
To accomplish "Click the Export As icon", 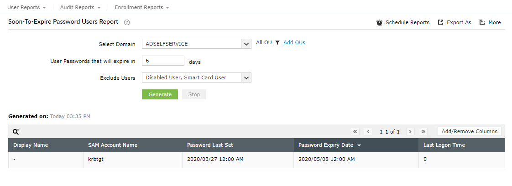I will click(440, 22).
